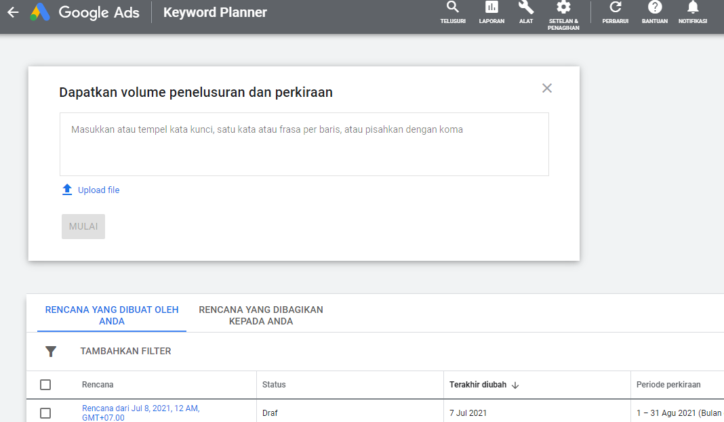724x422 pixels.
Task: Click the Upload file link
Action: click(98, 190)
